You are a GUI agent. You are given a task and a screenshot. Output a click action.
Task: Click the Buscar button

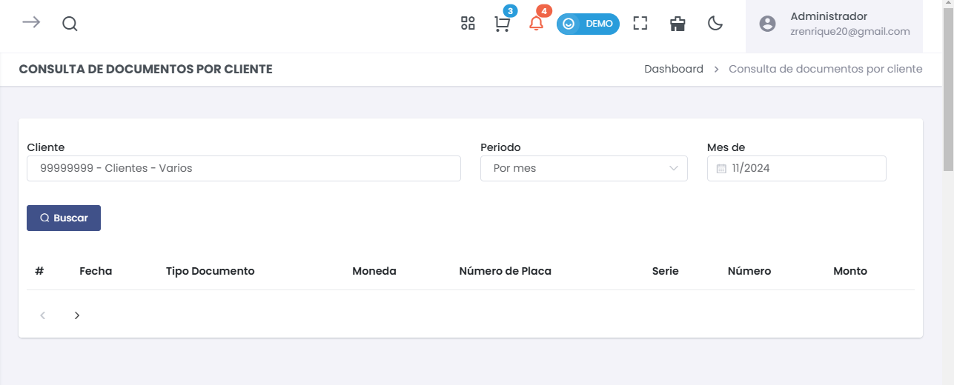64,218
